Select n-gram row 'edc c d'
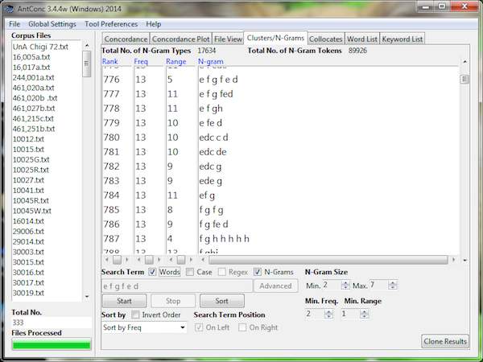The width and height of the screenshot is (483, 362). pos(213,138)
